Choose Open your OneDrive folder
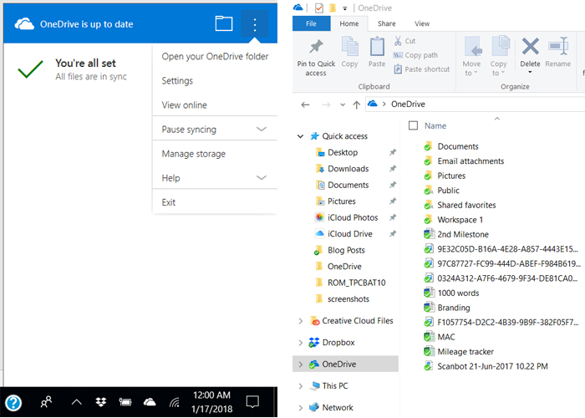The width and height of the screenshot is (585, 418). [215, 56]
